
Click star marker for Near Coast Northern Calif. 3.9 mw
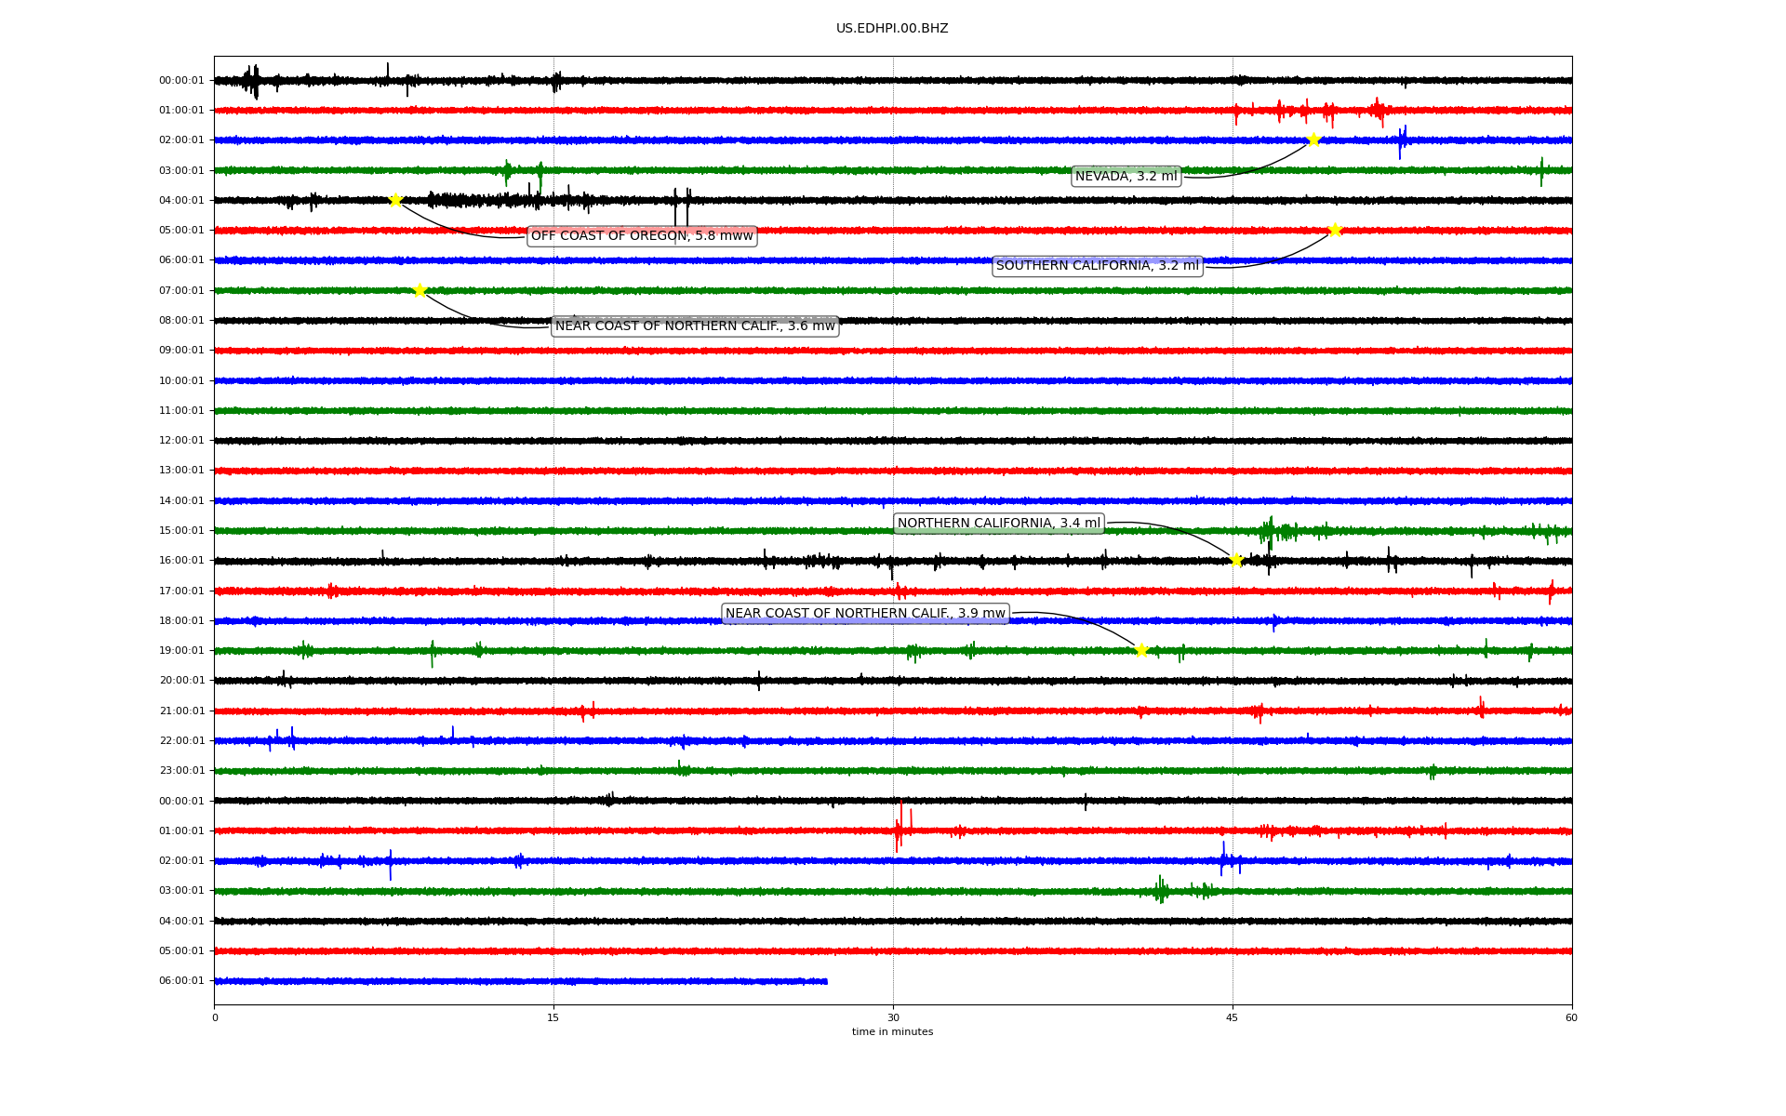tap(1141, 650)
